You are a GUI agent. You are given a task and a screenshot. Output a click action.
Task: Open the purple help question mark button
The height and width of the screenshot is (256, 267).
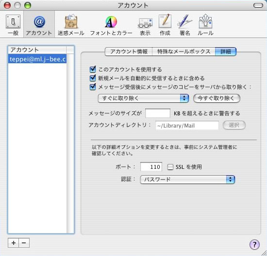click(x=254, y=245)
